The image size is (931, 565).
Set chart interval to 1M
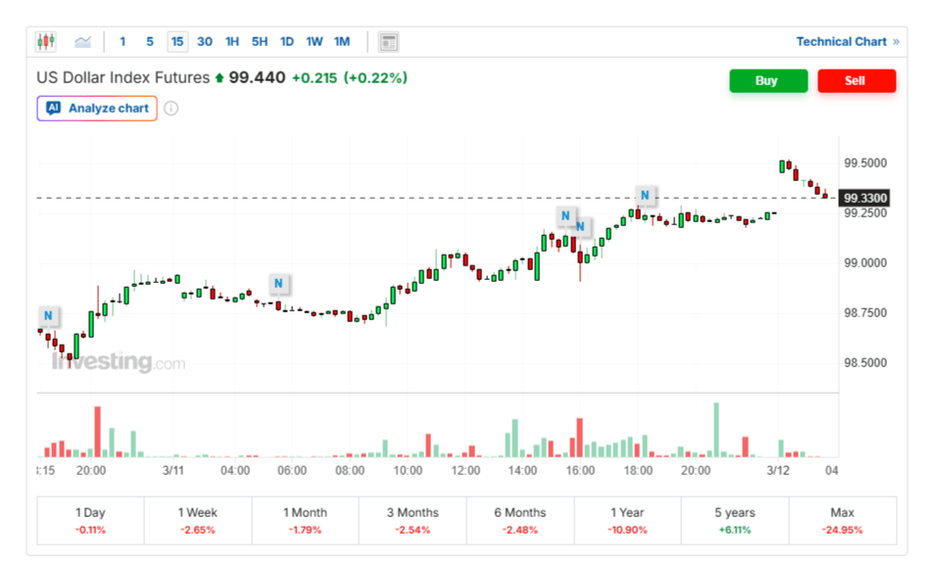coord(342,41)
